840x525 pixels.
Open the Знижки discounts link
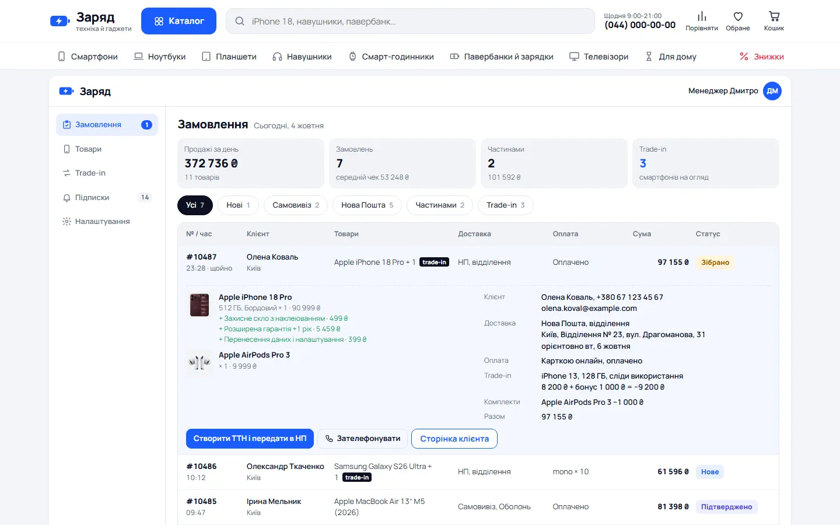[761, 57]
